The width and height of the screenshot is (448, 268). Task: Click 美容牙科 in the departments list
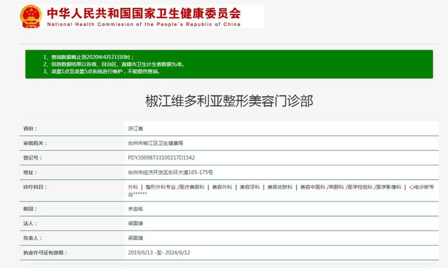[x=250, y=188]
